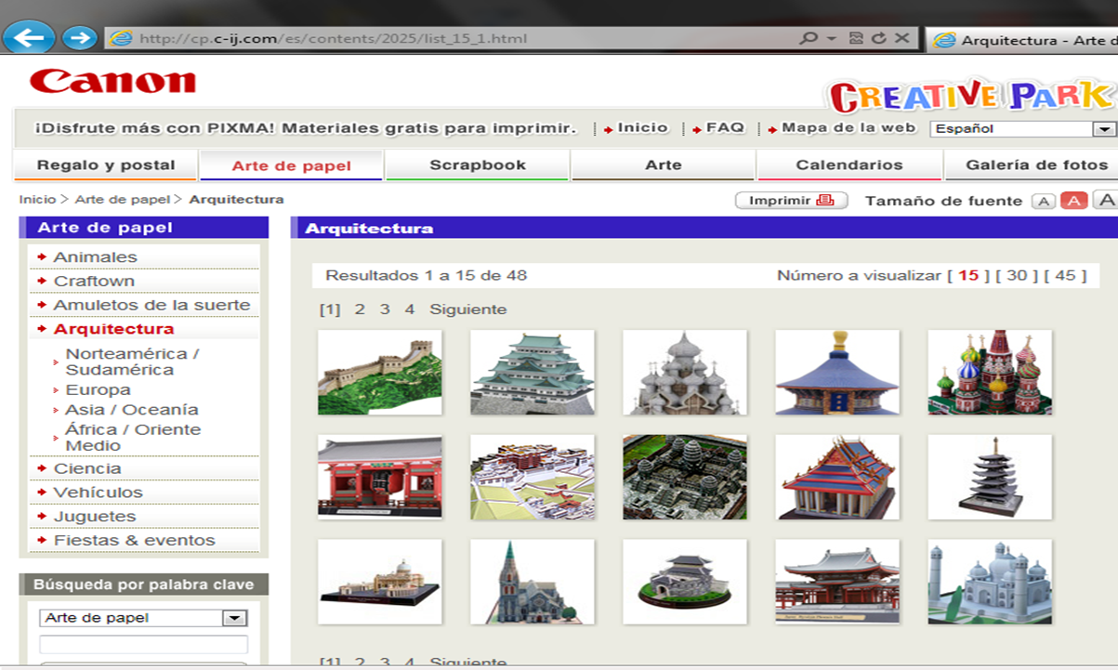This screenshot has width=1118, height=670.
Task: Click the search magnifier icon in address bar
Action: [x=808, y=38]
